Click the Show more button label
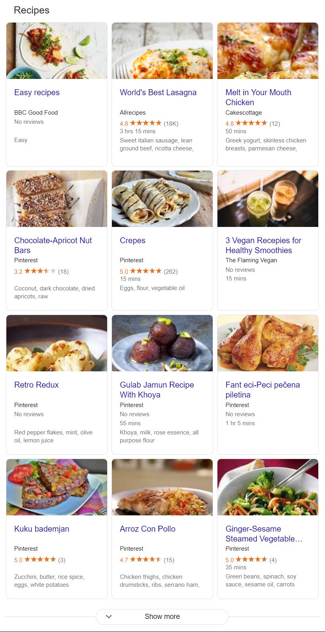325x632 pixels. click(162, 617)
